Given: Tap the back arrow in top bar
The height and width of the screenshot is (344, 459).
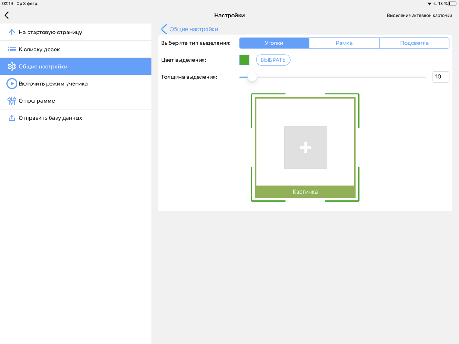Looking at the screenshot, I should click(7, 16).
